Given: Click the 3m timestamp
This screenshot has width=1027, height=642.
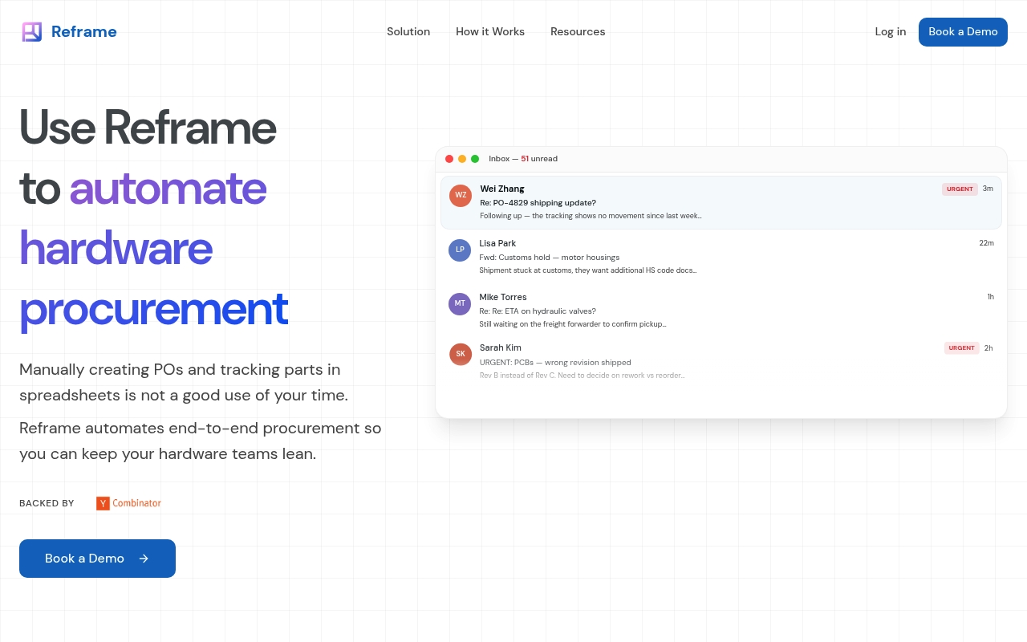Looking at the screenshot, I should click(988, 189).
